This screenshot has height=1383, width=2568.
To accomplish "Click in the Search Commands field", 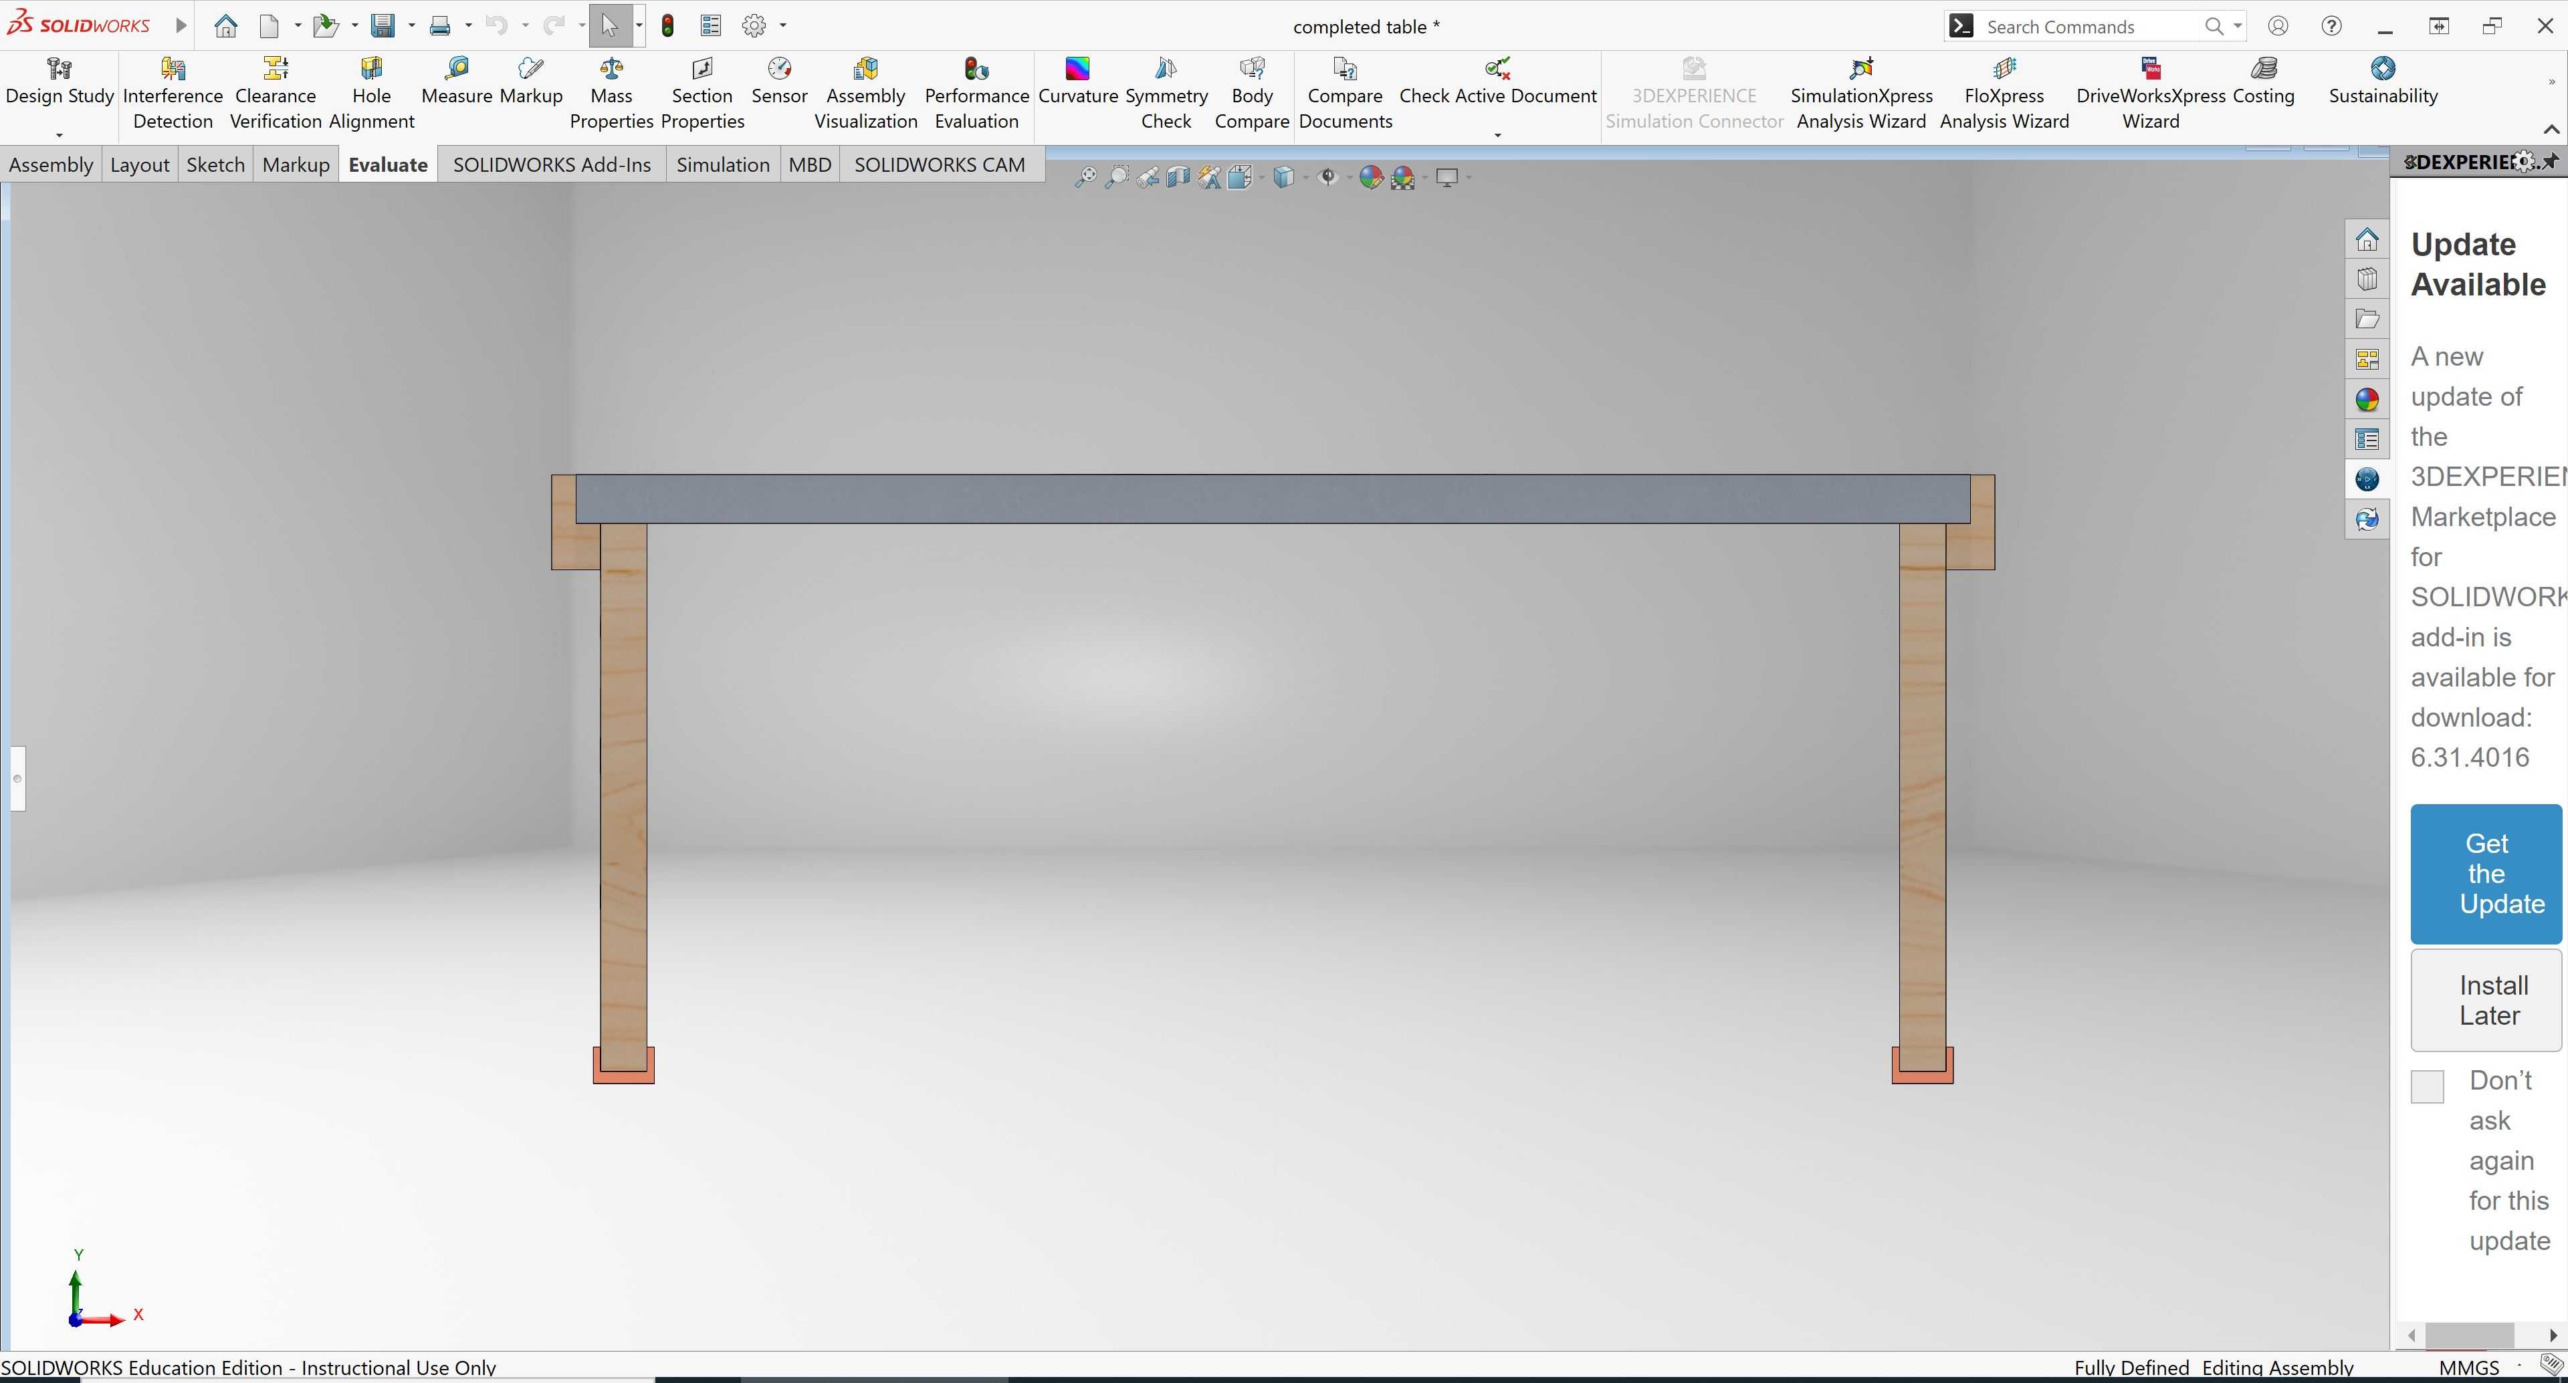I will [2091, 27].
